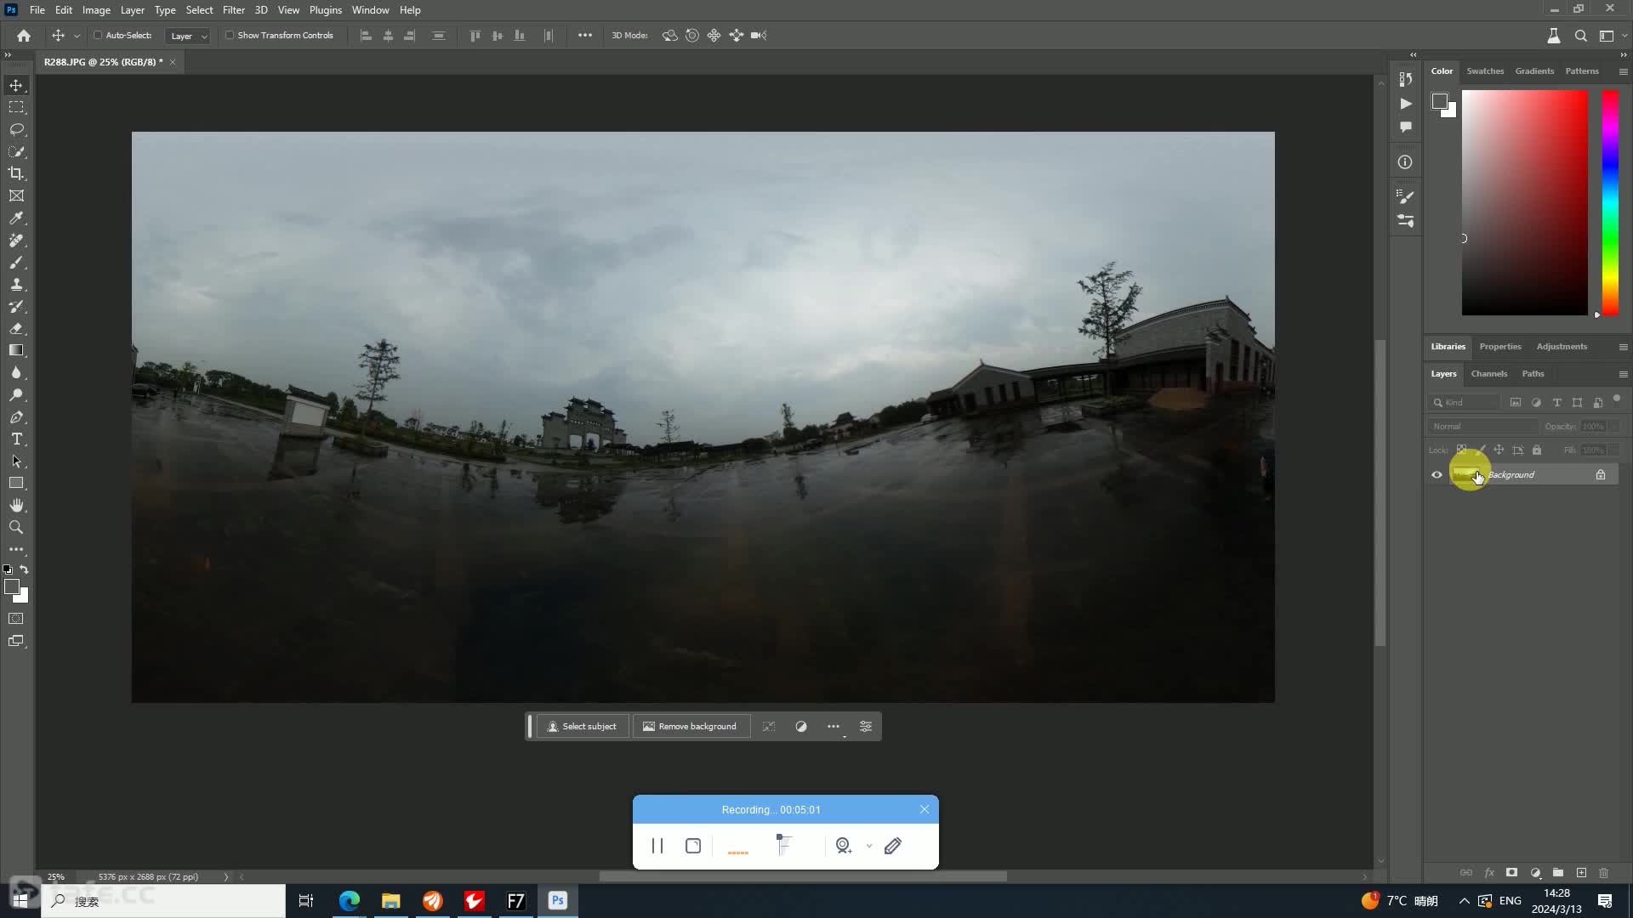Select the Rectangle shape tool

(16, 483)
